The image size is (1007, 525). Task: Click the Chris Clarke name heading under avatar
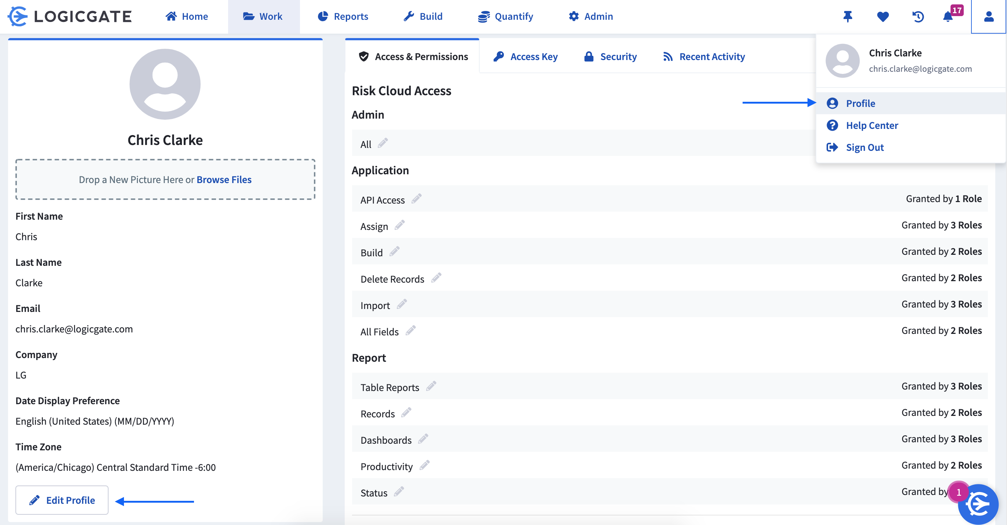[x=165, y=140]
